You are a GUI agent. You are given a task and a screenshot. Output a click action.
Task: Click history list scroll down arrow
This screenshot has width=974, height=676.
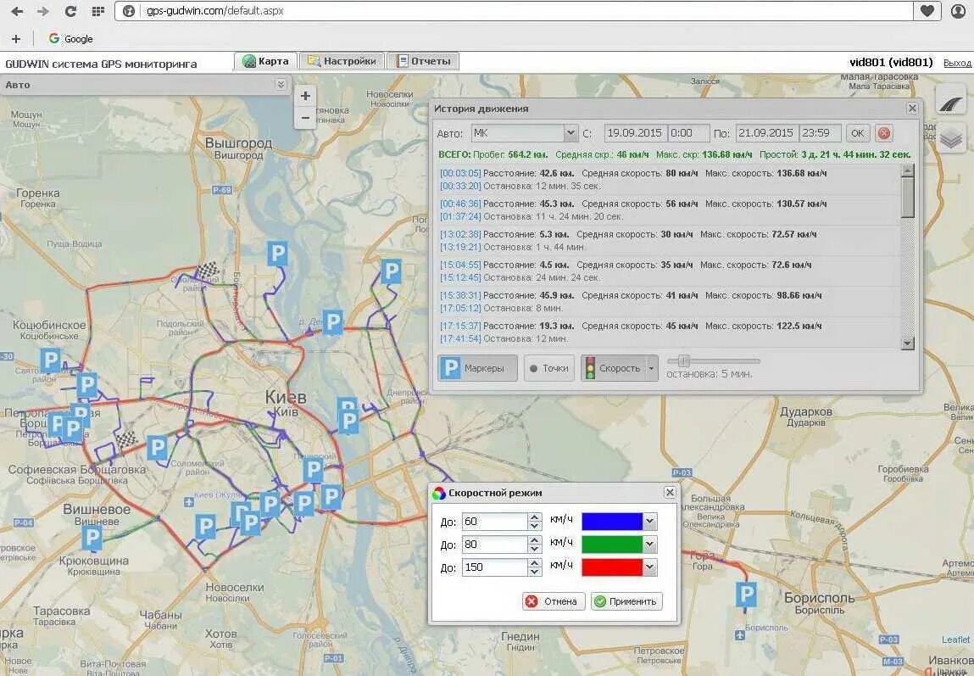908,343
